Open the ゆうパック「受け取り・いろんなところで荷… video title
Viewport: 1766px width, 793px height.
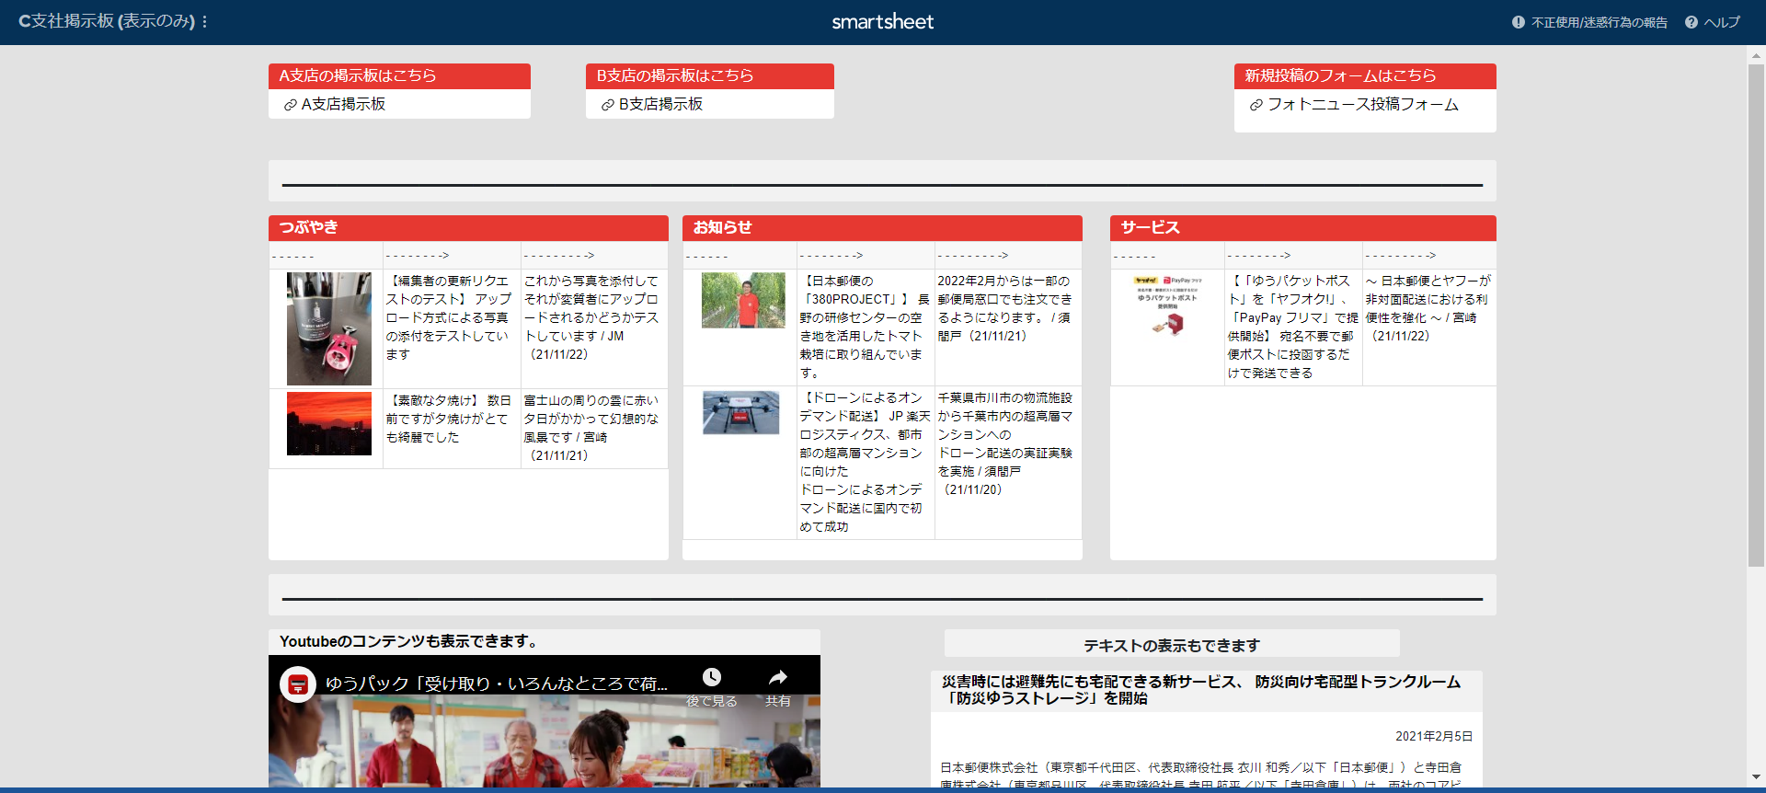click(x=497, y=684)
